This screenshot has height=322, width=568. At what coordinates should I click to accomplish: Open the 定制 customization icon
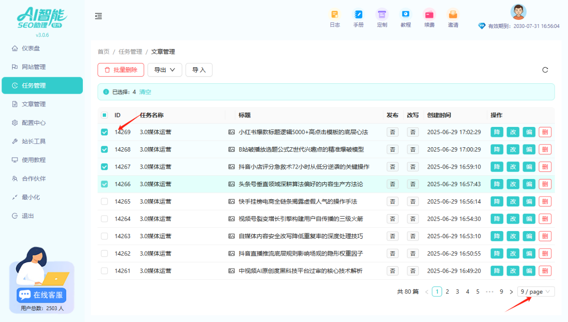coord(382,14)
